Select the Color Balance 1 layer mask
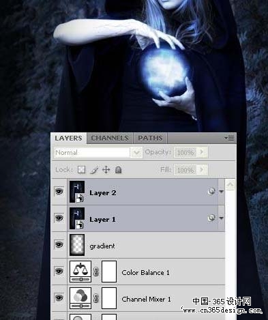Viewport: 268px width, 320px height. click(x=109, y=272)
